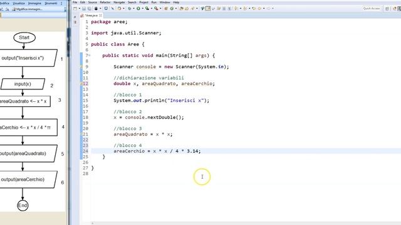
Task: Expand the New Java Class dropdown arrow
Action: click(176, 8)
